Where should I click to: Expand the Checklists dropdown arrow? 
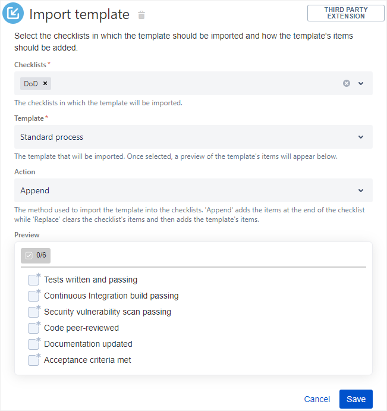tap(361, 83)
